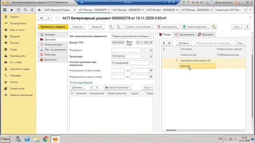Expand the open-tabs list arrow
255x143 pixels.
pyautogui.click(x=250, y=10)
